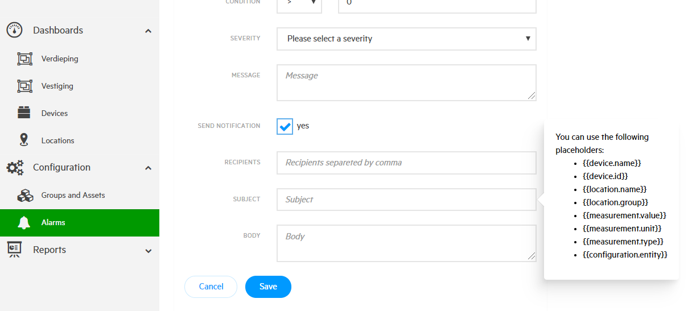696x311 pixels.
Task: Open the severity selection dropdown
Action: (x=406, y=39)
